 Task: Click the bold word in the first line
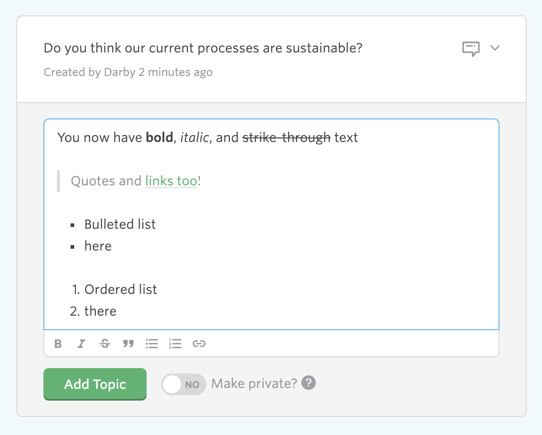159,137
